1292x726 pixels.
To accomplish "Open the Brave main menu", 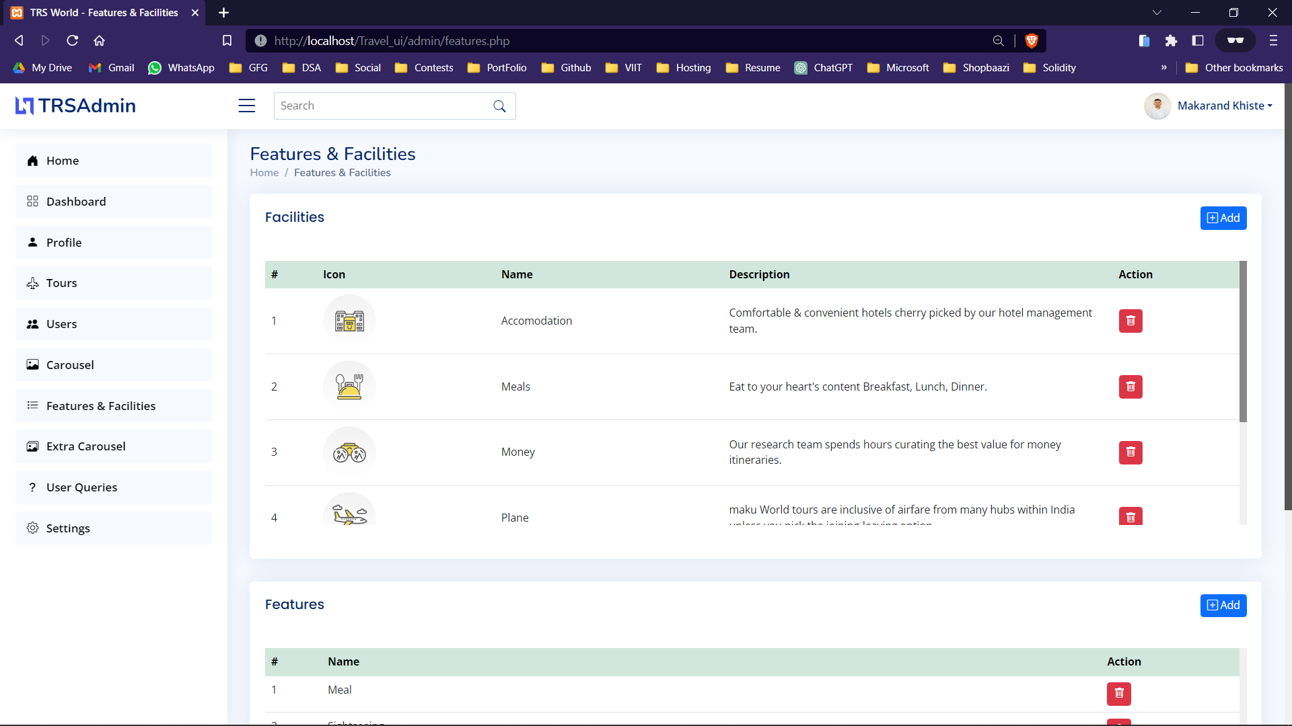I will click(1273, 41).
